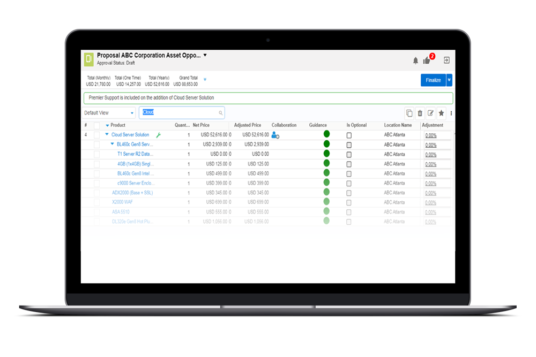Image resolution: width=536 pixels, height=357 pixels.
Task: Click wrench icon beside Cloud Server Solution
Action: tap(158, 135)
